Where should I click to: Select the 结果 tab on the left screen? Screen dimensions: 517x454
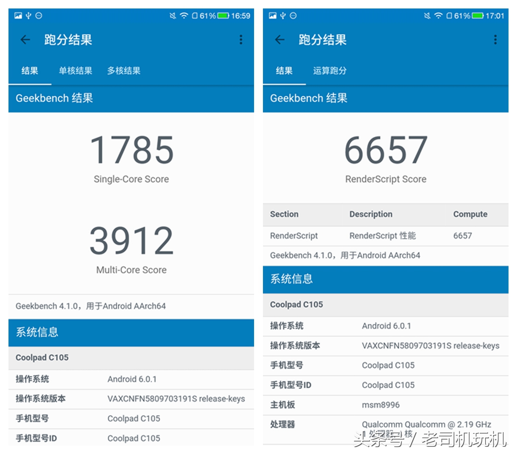(x=29, y=71)
